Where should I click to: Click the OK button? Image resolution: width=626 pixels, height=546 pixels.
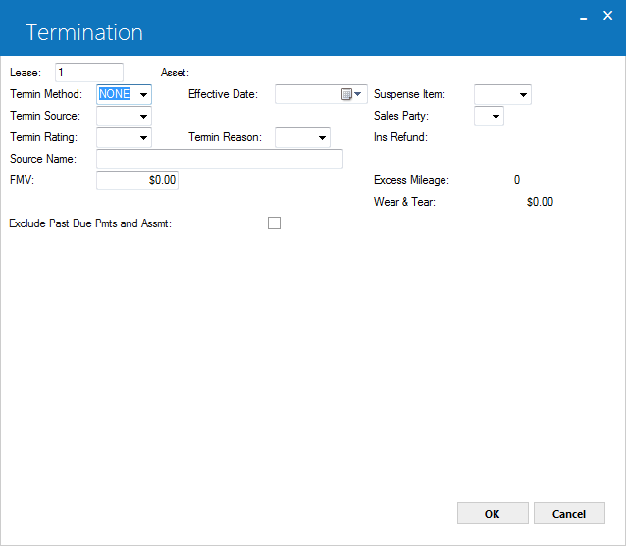tap(493, 514)
